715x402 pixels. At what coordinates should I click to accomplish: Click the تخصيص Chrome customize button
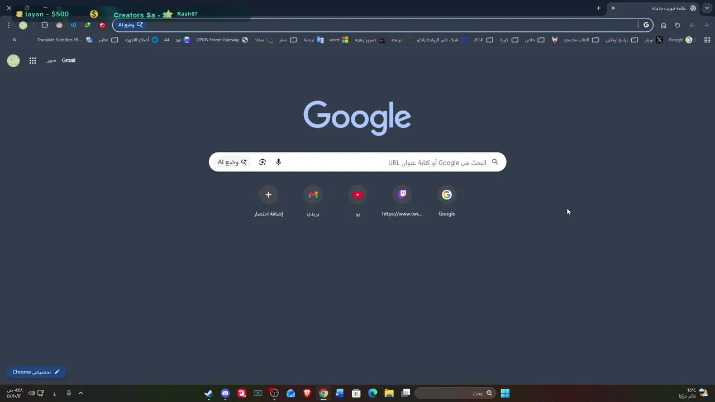click(x=36, y=372)
